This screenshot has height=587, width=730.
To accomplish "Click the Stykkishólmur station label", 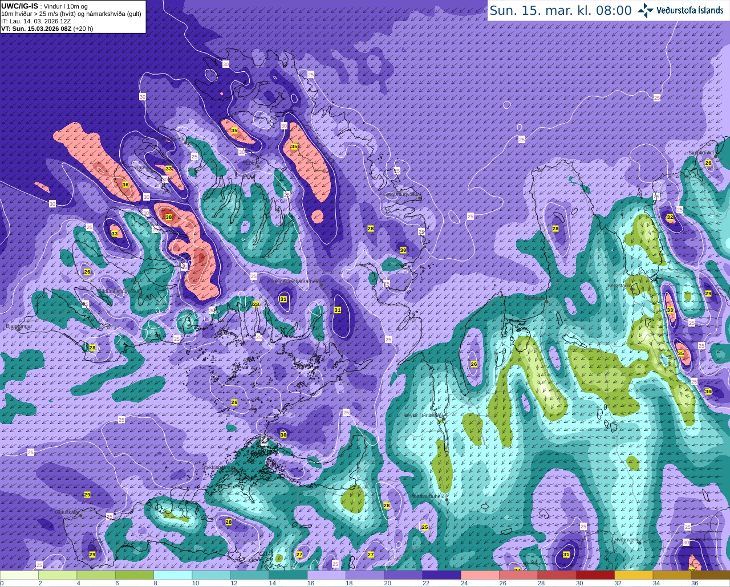I will coord(217,467).
